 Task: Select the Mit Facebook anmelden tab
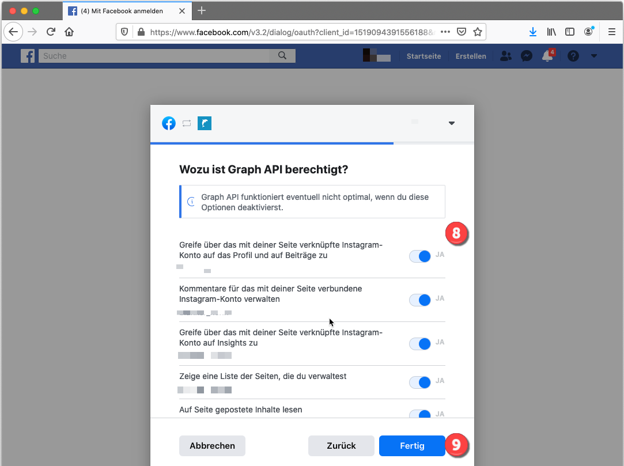[x=127, y=11]
